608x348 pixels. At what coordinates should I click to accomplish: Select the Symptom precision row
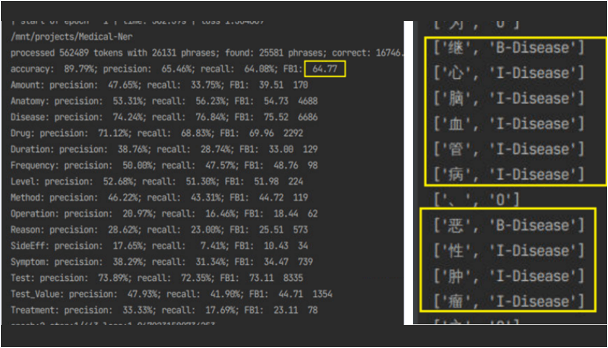point(161,262)
